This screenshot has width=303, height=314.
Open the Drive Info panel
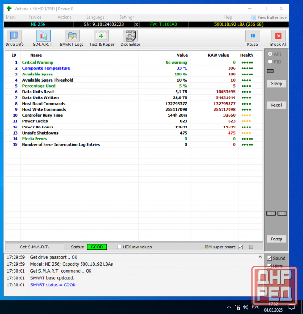click(x=15, y=38)
